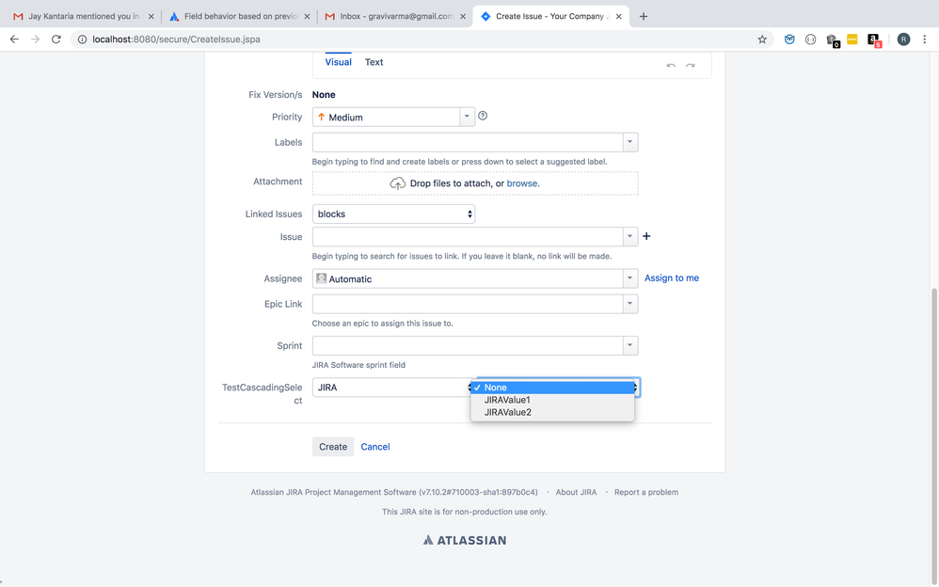Click plus icon next to Issue field
The width and height of the screenshot is (939, 587).
pos(646,236)
